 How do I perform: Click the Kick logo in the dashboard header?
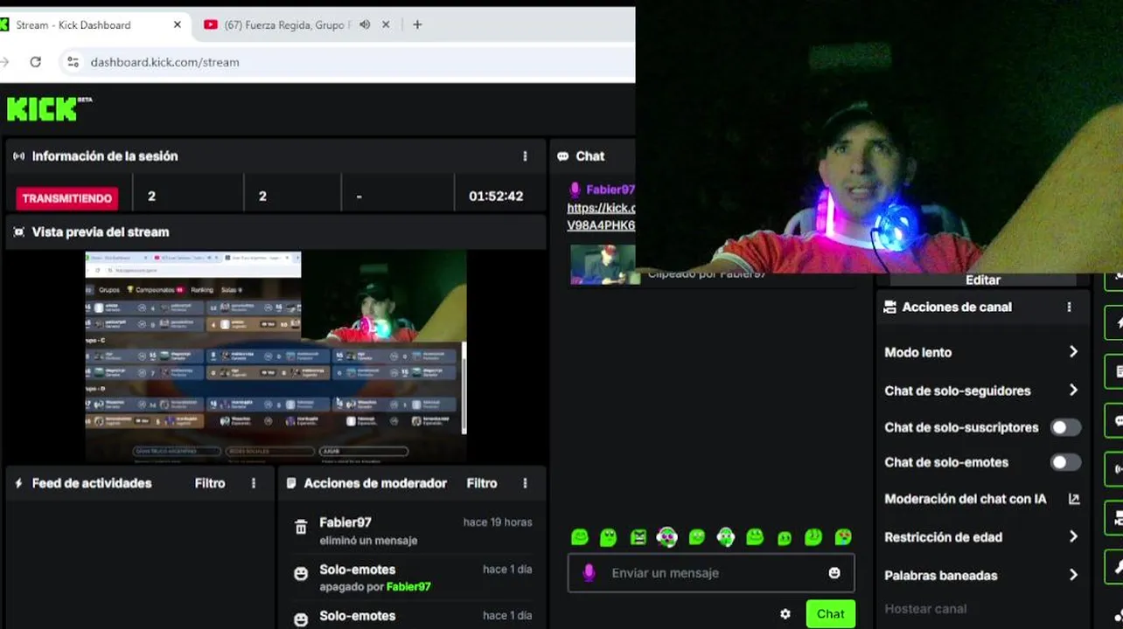tap(49, 108)
